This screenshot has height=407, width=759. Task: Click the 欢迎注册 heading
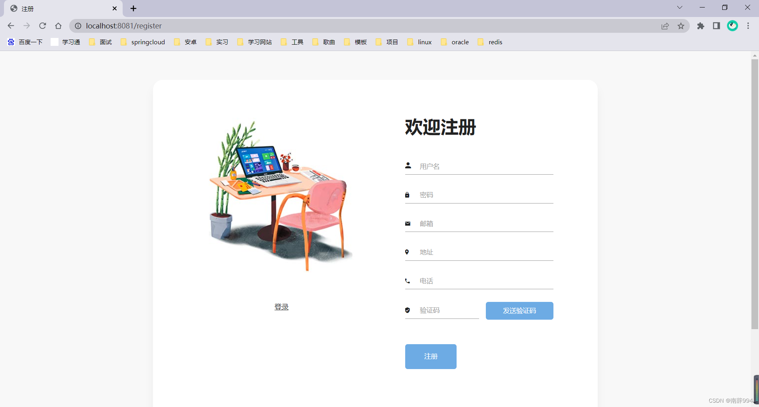440,127
